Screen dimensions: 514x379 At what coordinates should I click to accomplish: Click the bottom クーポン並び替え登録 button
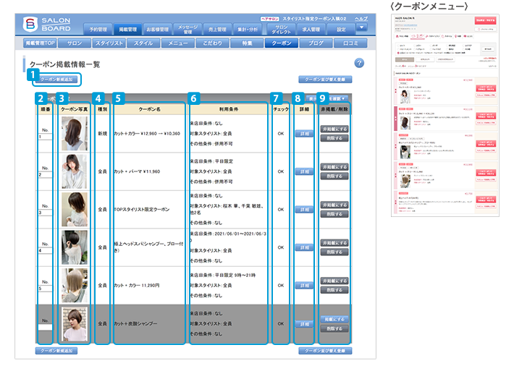(325, 351)
